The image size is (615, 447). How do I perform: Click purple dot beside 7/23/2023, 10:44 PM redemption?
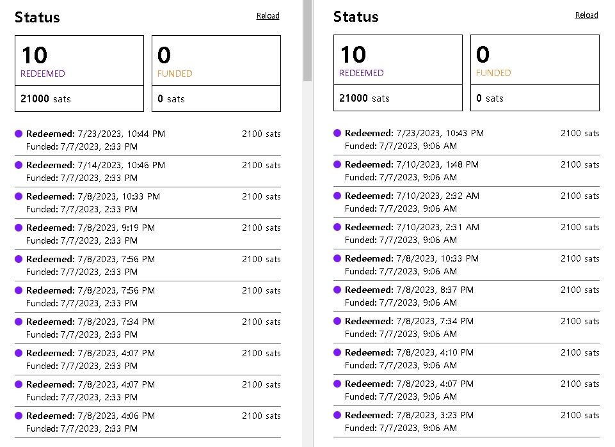(19, 134)
